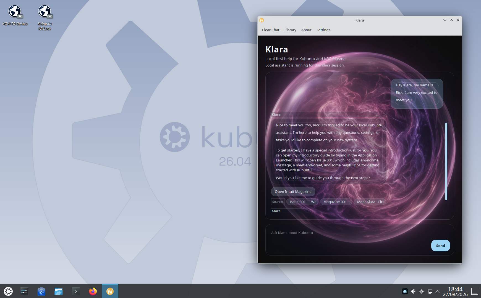
Task: Click the Klara heading title
Action: pos(277,49)
